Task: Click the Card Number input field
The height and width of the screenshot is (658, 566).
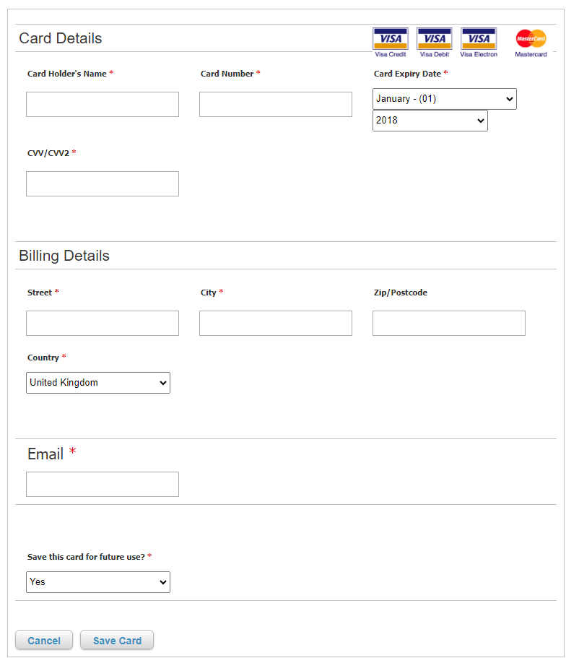Action: tap(275, 104)
